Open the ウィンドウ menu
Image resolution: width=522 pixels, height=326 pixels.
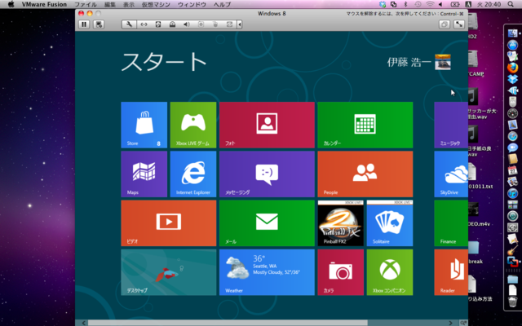click(x=192, y=4)
